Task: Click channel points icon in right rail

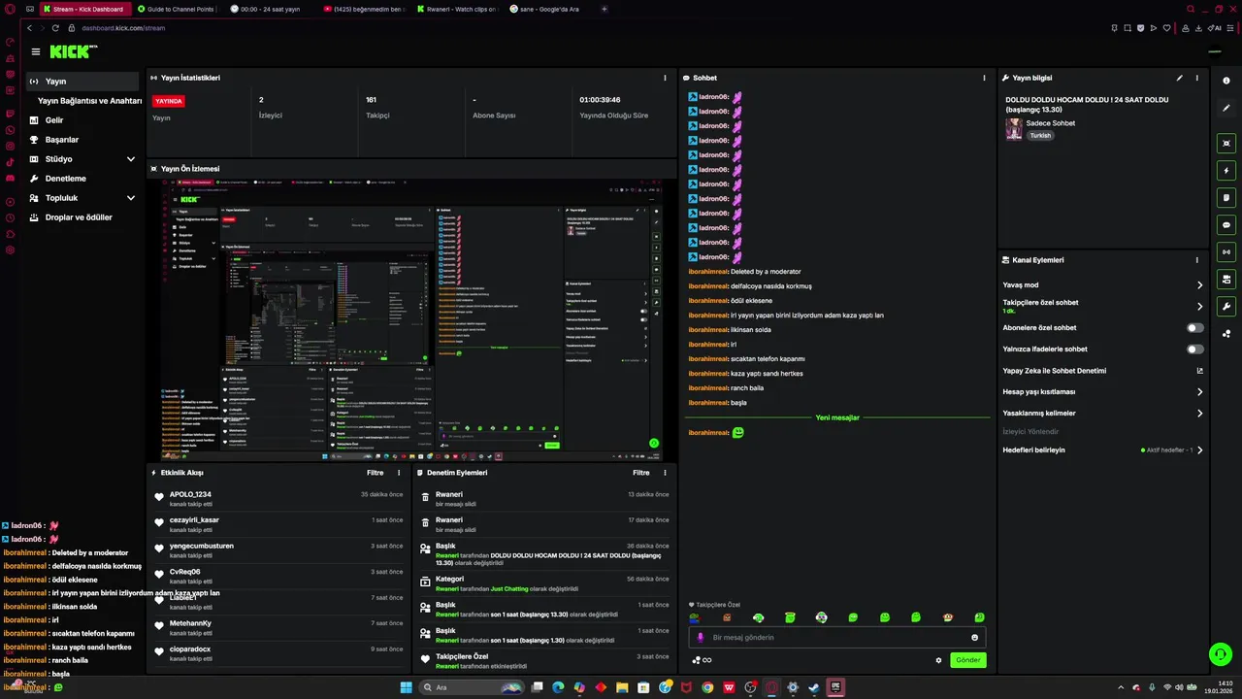Action: click(1226, 334)
